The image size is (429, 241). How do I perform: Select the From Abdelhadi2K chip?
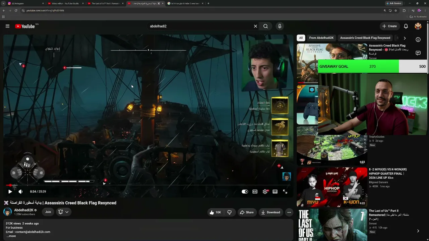[321, 38]
